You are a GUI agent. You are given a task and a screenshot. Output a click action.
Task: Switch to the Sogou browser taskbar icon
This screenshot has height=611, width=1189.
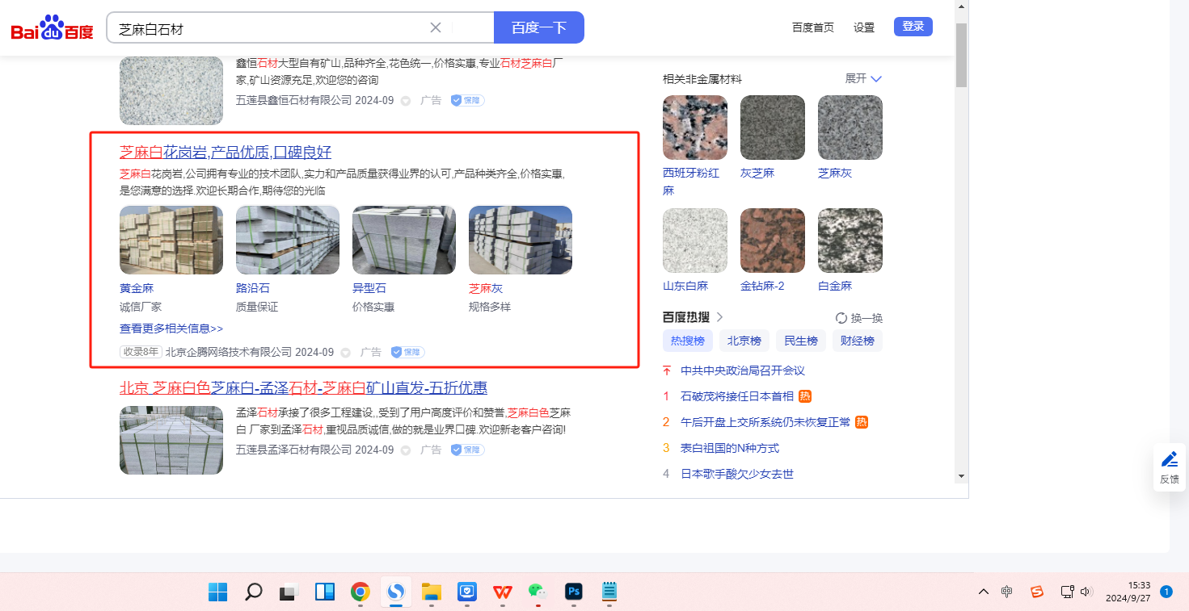point(396,592)
